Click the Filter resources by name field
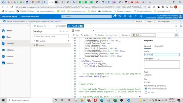 click(x=51, y=36)
